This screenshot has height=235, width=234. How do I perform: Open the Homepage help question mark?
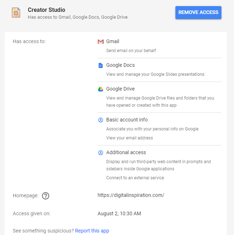tap(46, 196)
